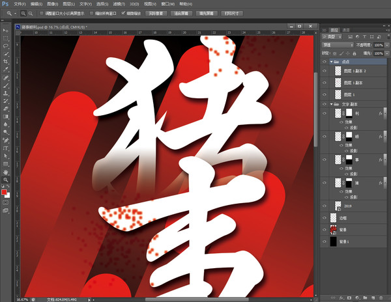The width and height of the screenshot is (391, 302).
Task: Uncheck 细微缩放 checkbox
Action: click(x=123, y=13)
